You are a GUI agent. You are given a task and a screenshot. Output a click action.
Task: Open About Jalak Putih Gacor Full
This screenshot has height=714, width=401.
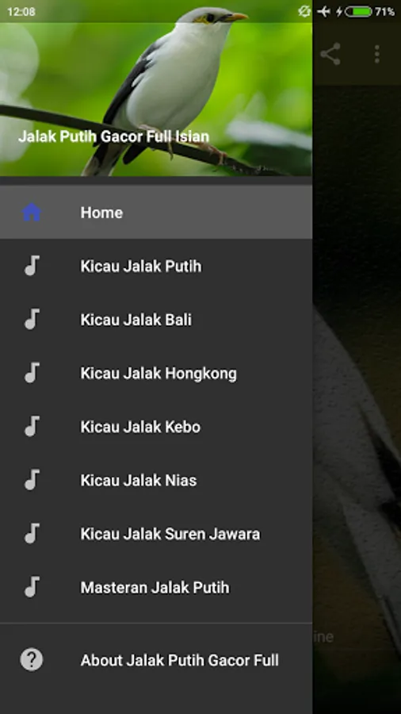pos(156,660)
